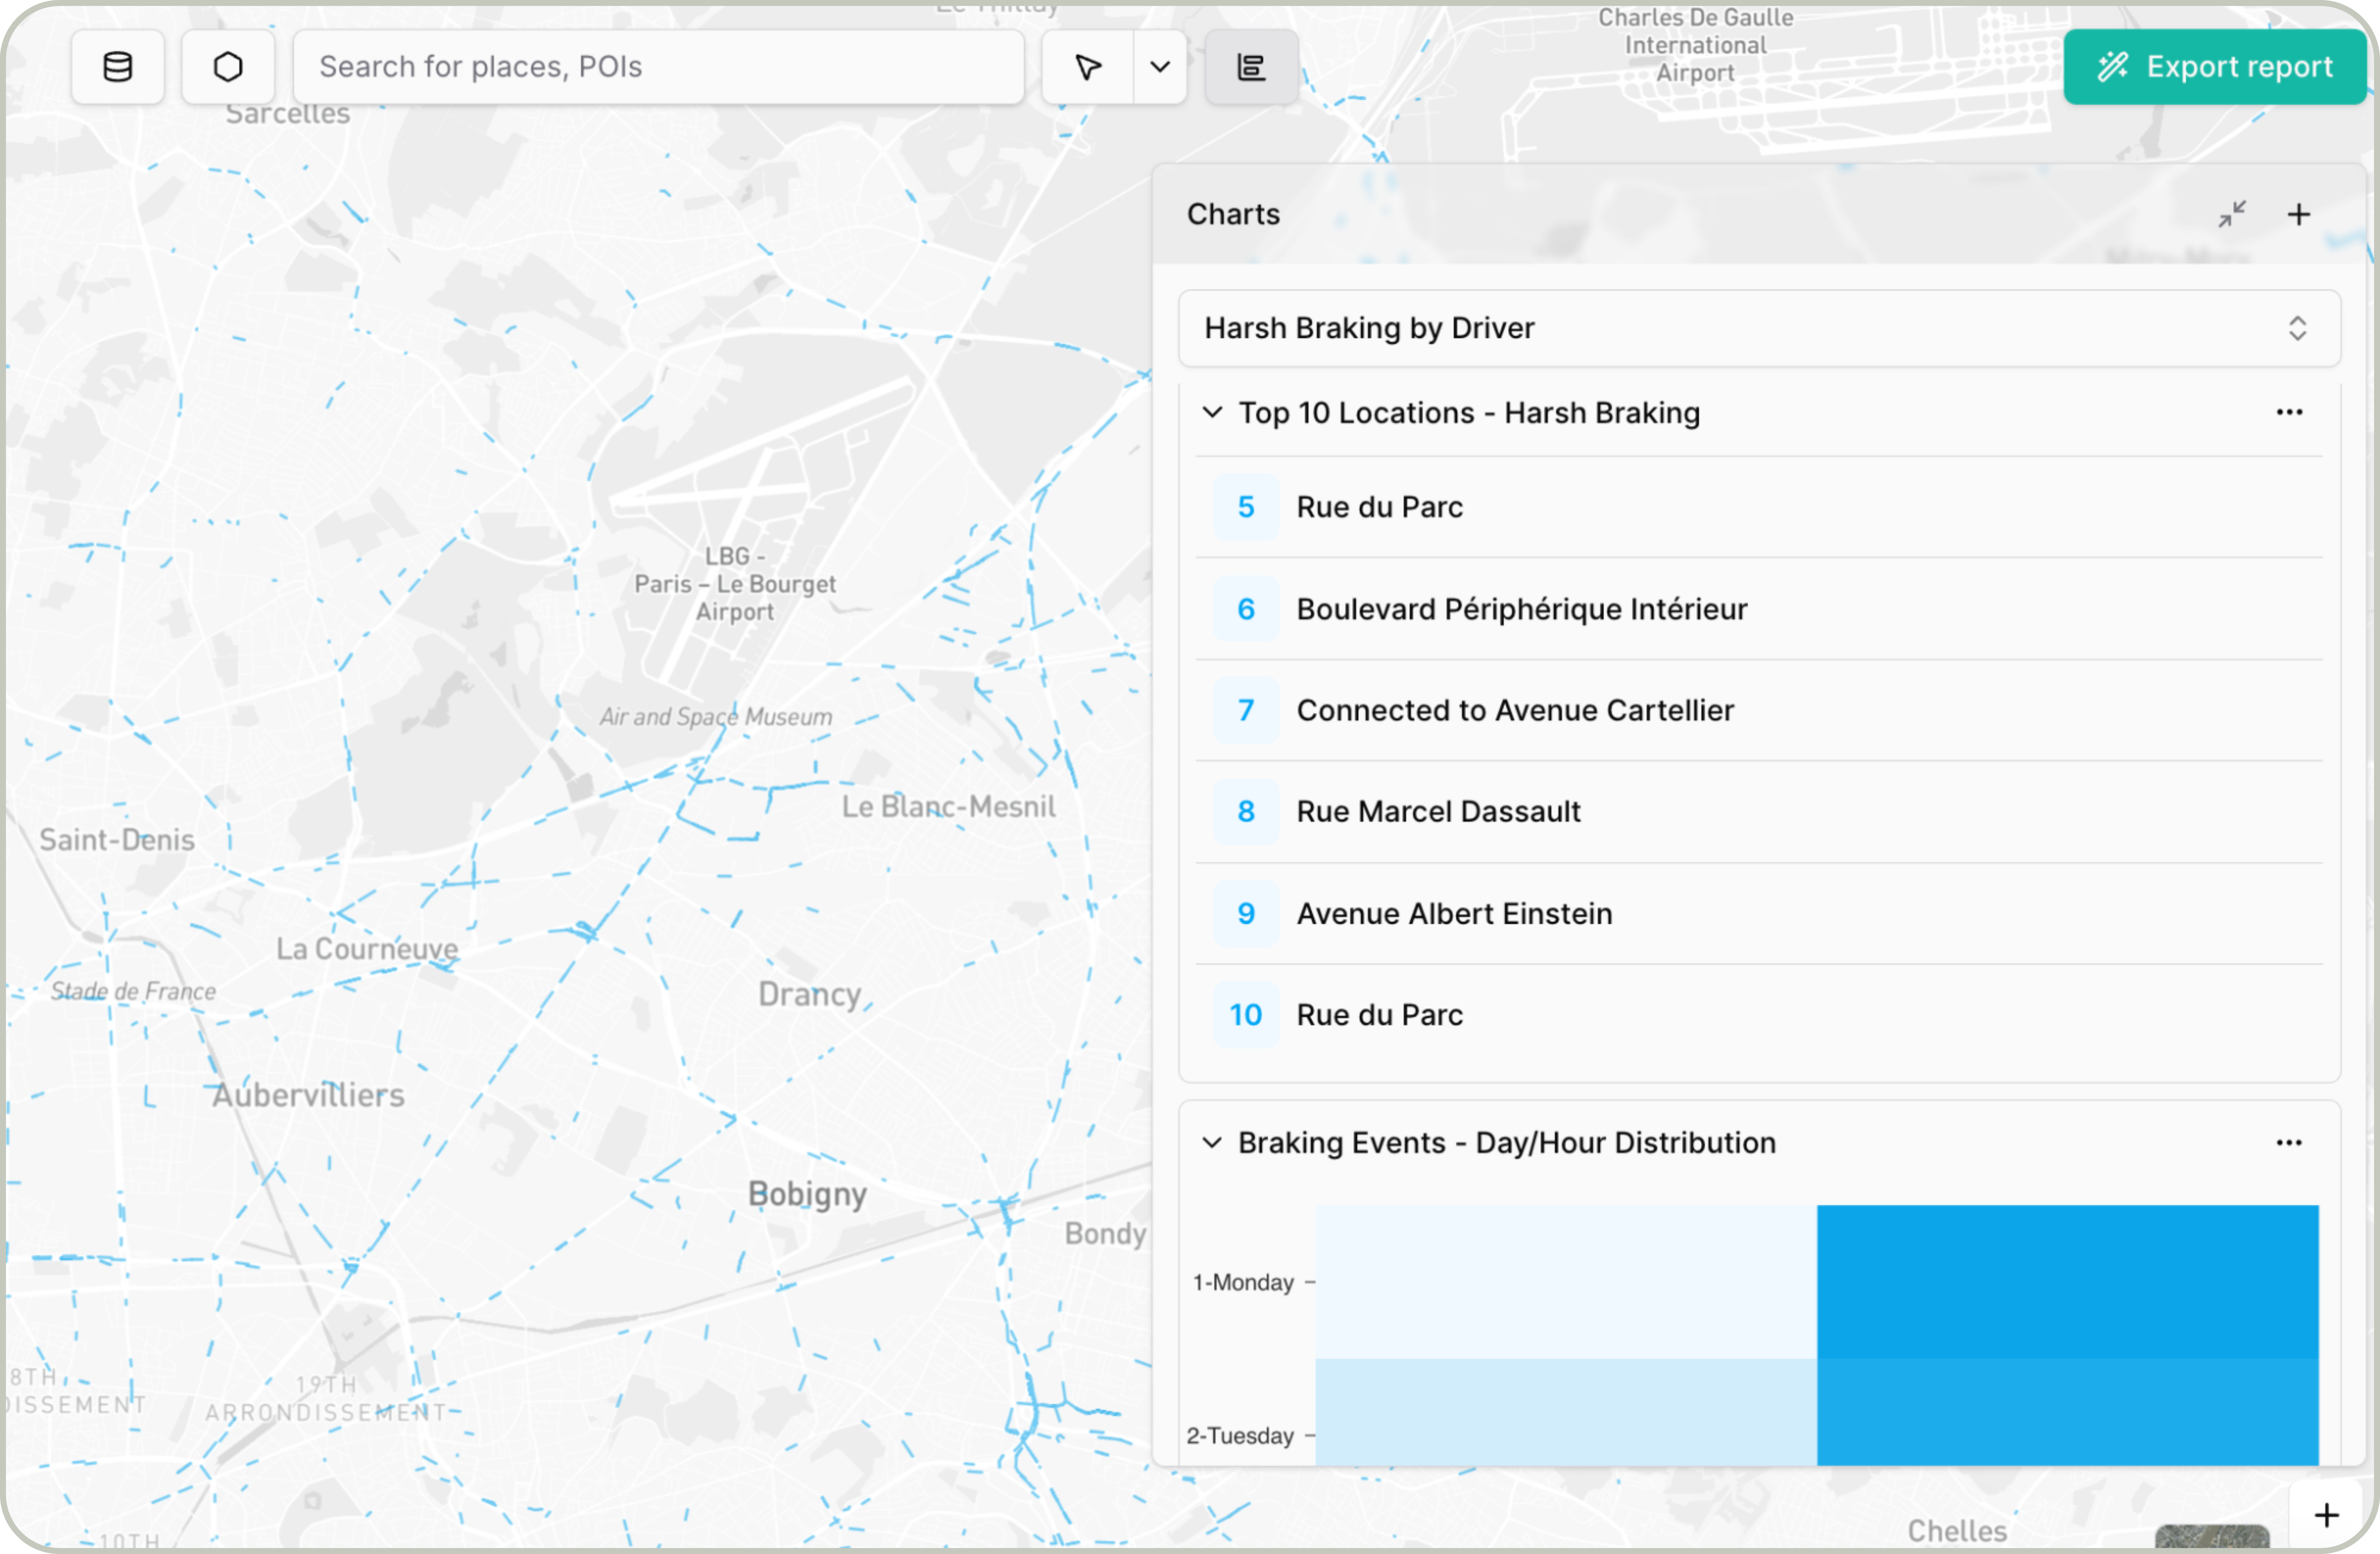
Task: Click the map zoom-in plus button
Action: (x=2326, y=1516)
